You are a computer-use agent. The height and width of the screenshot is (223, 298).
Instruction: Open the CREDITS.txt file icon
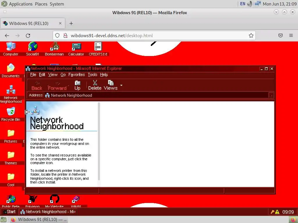(98, 49)
